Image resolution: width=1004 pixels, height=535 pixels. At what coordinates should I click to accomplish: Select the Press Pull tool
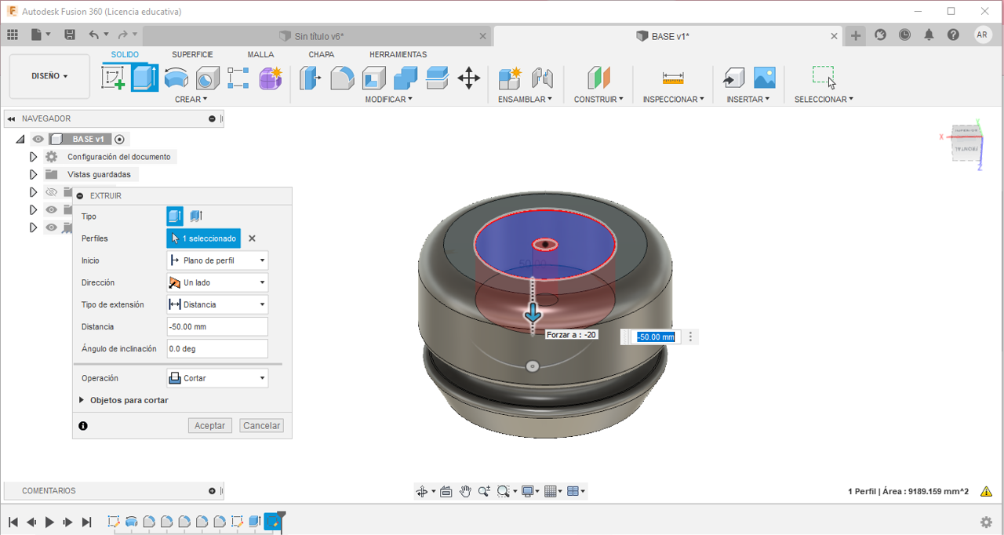click(311, 78)
